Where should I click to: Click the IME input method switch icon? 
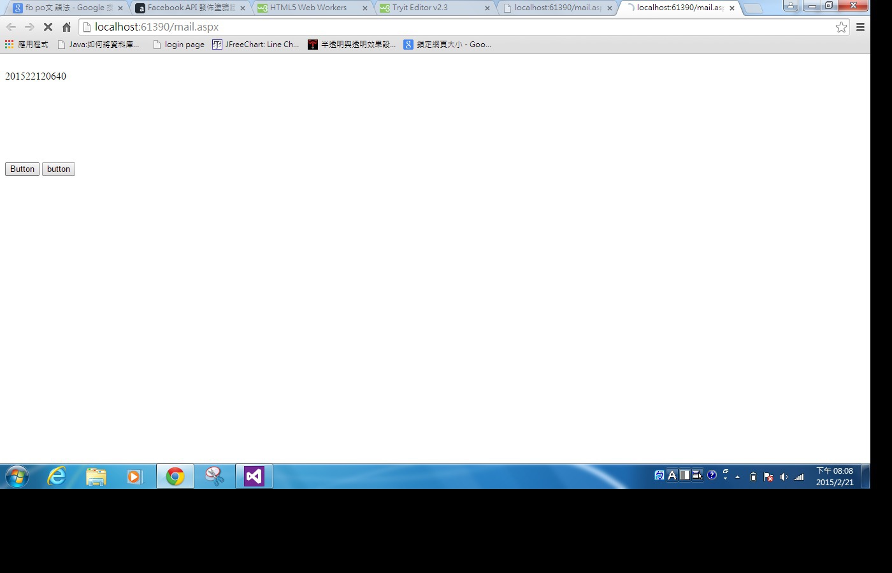pos(659,475)
